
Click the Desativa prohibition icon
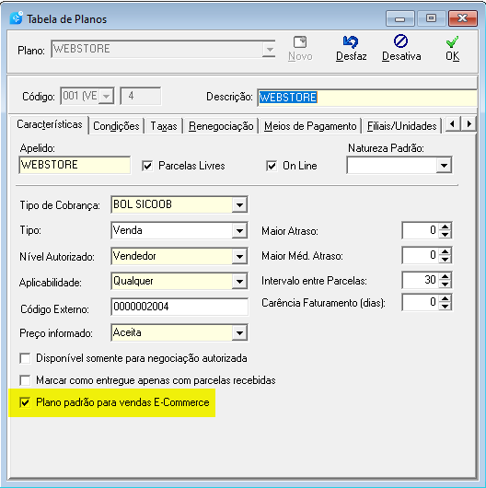[x=400, y=41]
